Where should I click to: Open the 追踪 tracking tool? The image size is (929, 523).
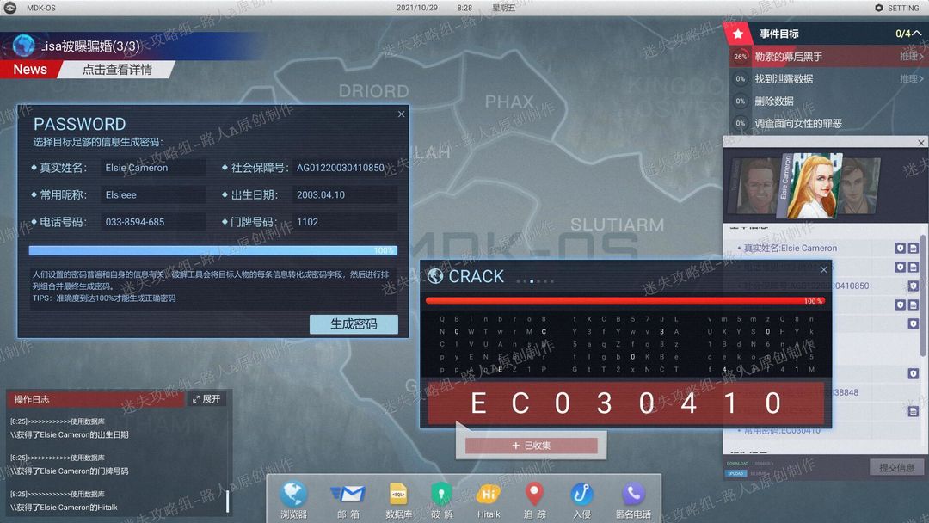coord(534,499)
